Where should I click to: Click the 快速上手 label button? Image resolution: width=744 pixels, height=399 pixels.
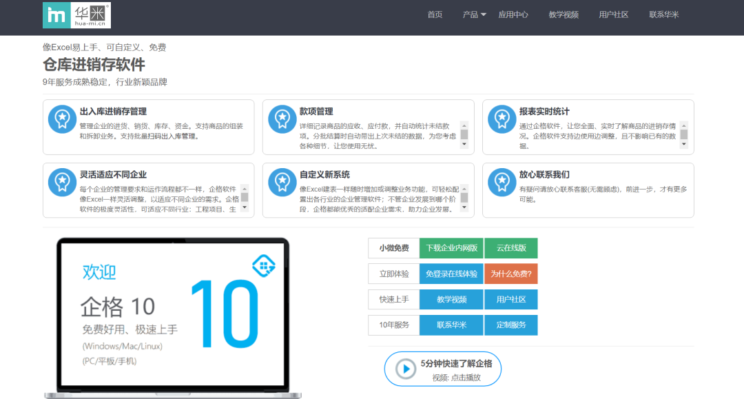click(394, 299)
